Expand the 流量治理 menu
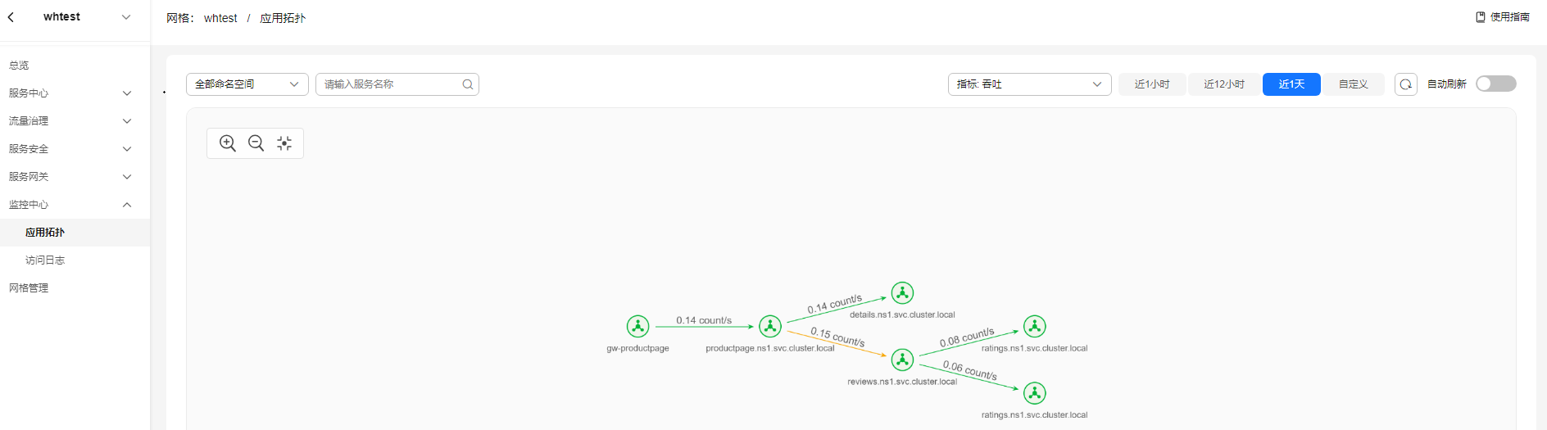 [x=75, y=121]
